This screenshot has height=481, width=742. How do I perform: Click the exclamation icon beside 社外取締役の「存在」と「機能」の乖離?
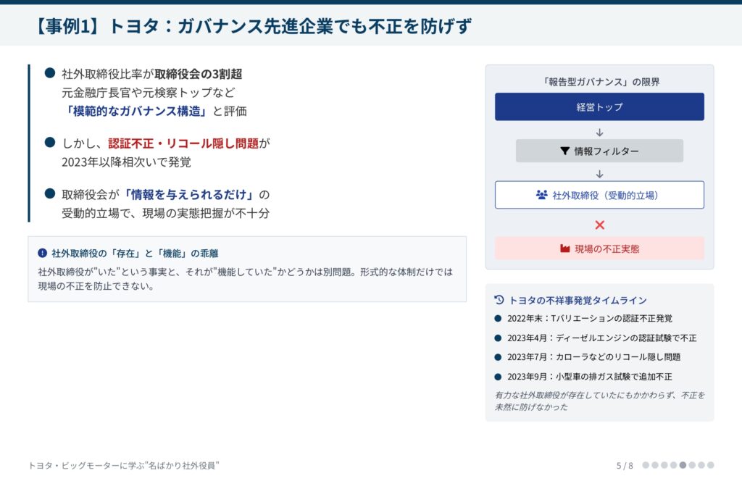pos(42,253)
